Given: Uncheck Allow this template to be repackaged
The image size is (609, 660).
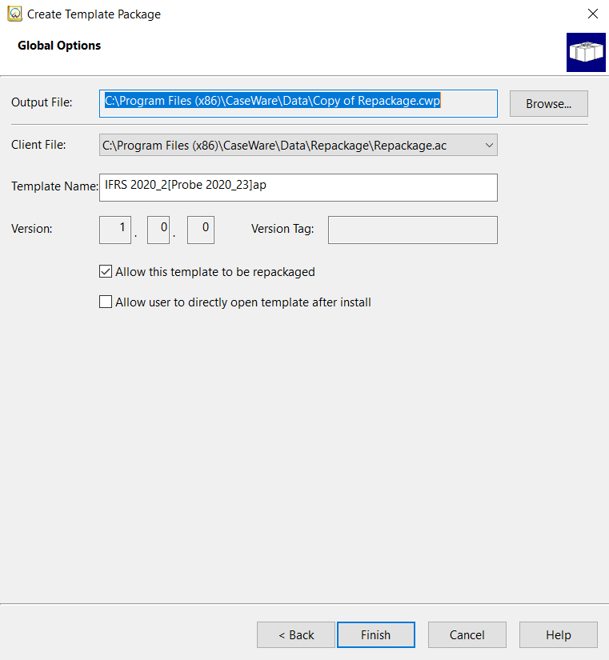Looking at the screenshot, I should pyautogui.click(x=106, y=271).
